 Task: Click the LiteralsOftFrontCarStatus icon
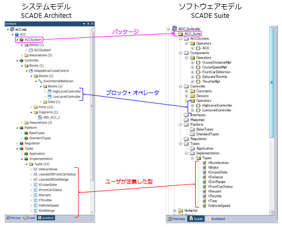click(x=36, y=174)
